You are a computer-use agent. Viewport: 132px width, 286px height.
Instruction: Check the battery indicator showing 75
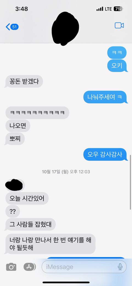pos(118,9)
